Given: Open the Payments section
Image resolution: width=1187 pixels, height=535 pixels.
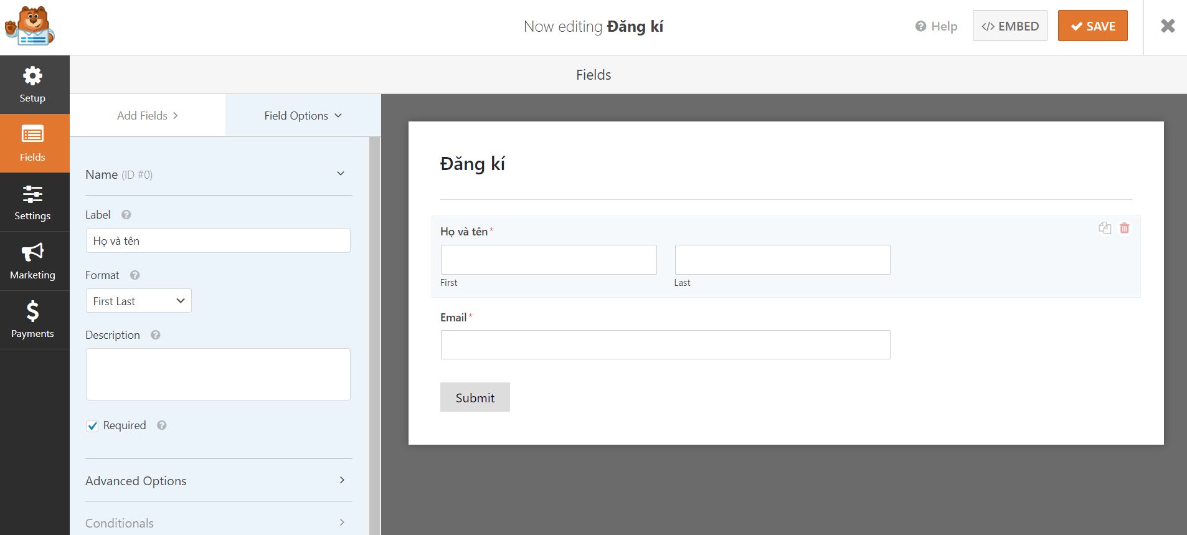Looking at the screenshot, I should (x=32, y=320).
